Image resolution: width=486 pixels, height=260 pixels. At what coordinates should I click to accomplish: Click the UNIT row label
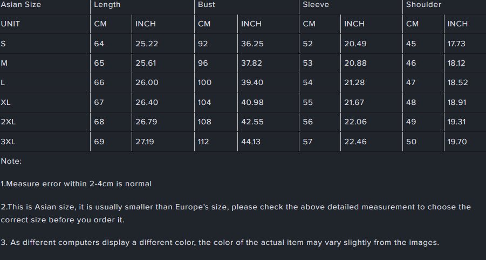[10, 24]
